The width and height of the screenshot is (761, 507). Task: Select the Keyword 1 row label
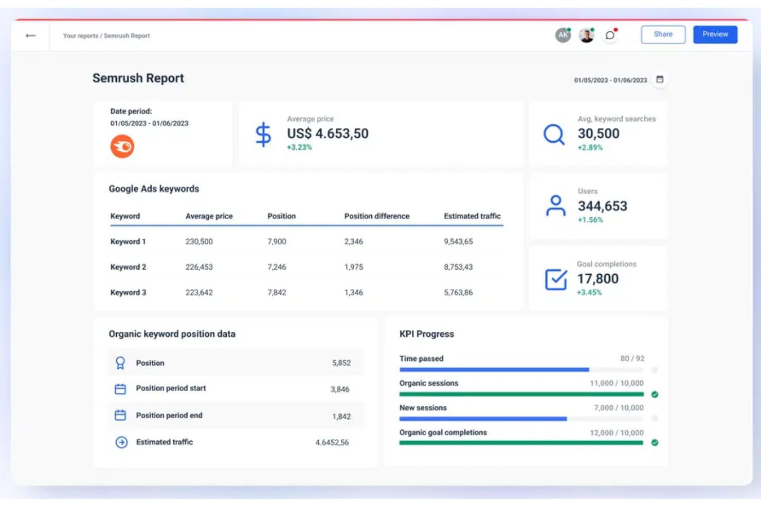click(x=128, y=241)
